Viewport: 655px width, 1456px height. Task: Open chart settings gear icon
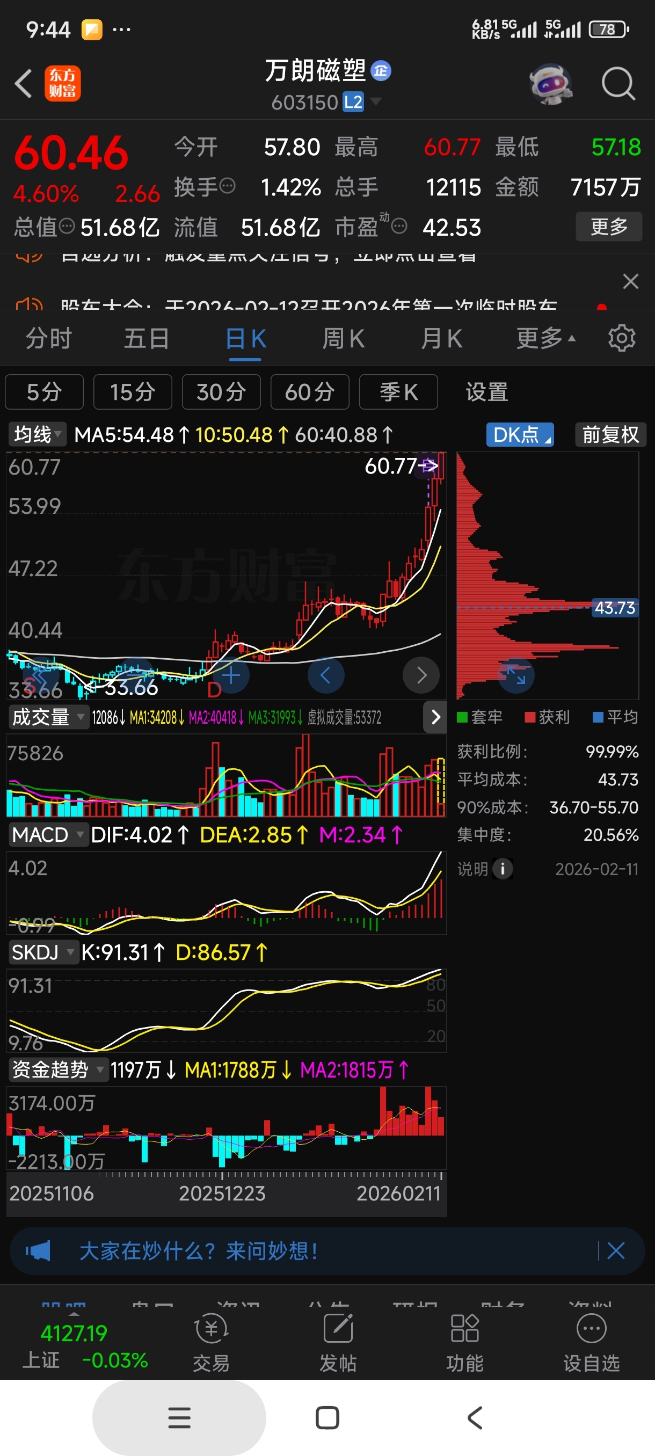[x=622, y=338]
